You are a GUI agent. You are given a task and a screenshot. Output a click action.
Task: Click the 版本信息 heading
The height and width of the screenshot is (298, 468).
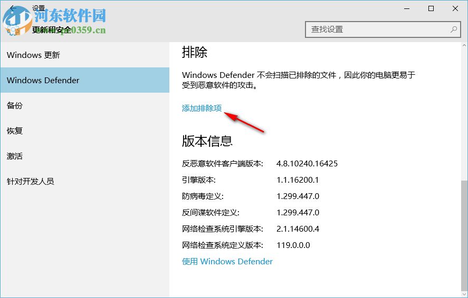pyautogui.click(x=207, y=141)
